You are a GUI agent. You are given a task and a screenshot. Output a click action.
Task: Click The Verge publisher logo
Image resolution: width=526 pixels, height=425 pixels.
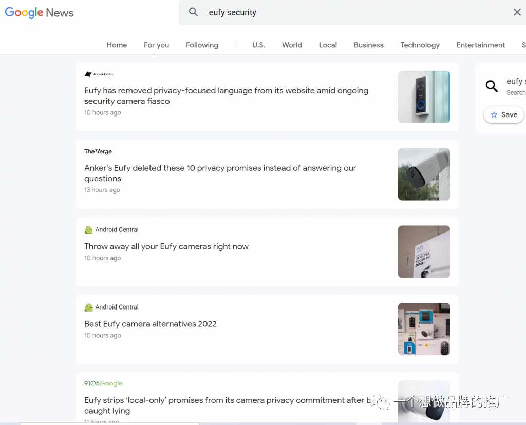click(x=98, y=151)
